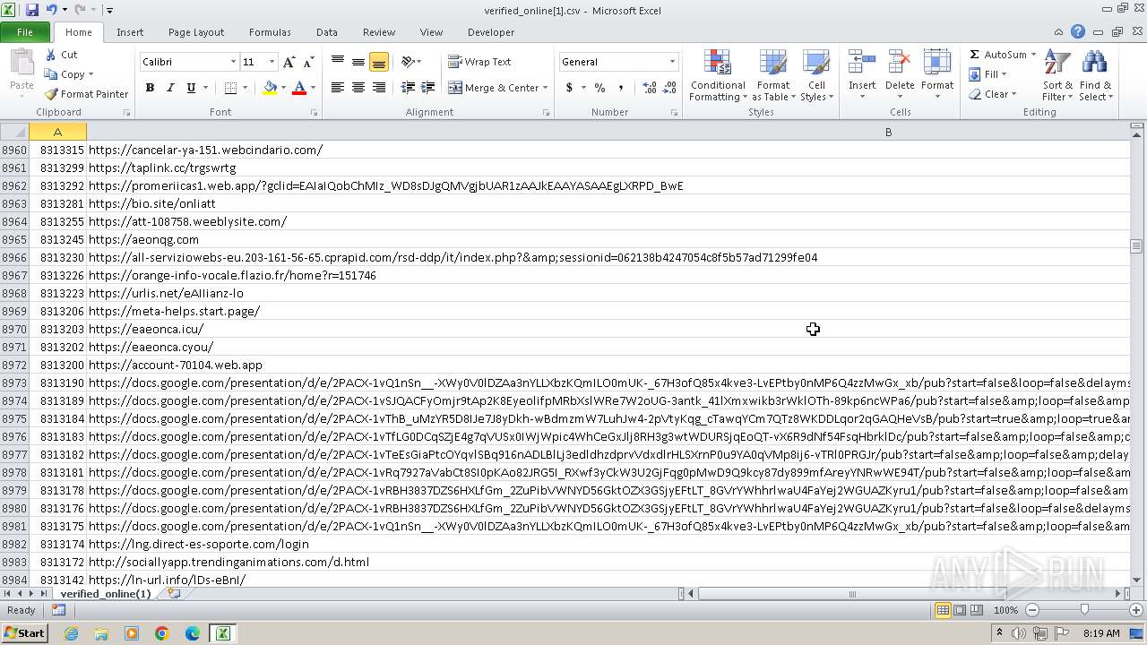Viewport: 1147px width, 645px height.
Task: Switch to the Insert ribbon tab
Action: [130, 32]
